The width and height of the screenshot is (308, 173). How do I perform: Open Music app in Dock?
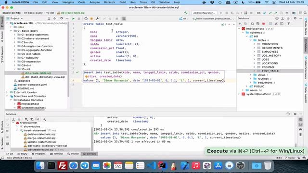click(x=196, y=166)
